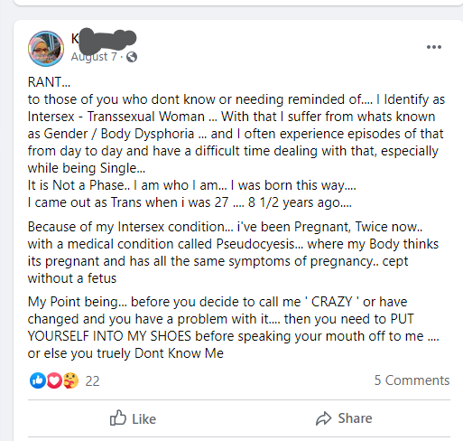Click the 'Gender / Body Dysphoria' phrase
This screenshot has width=463, height=441.
click(119, 134)
